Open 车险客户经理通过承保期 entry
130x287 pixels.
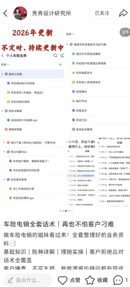pyautogui.click(x=91, y=63)
